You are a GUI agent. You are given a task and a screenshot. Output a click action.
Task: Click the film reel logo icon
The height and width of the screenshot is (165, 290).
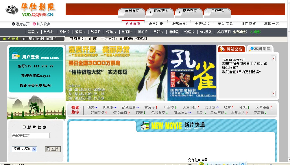(12, 10)
